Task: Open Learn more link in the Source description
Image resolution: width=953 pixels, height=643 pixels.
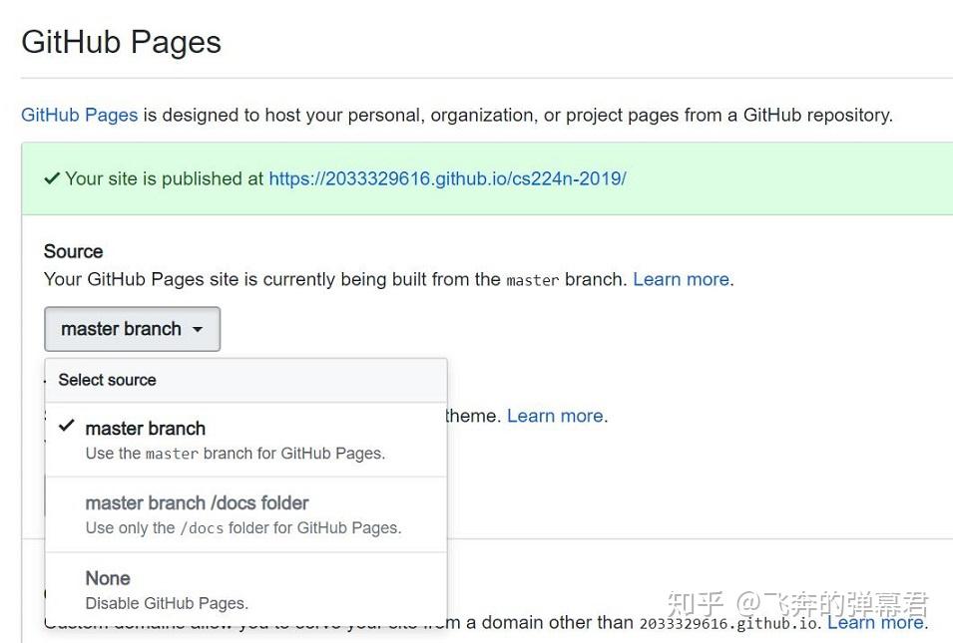Action: point(681,279)
